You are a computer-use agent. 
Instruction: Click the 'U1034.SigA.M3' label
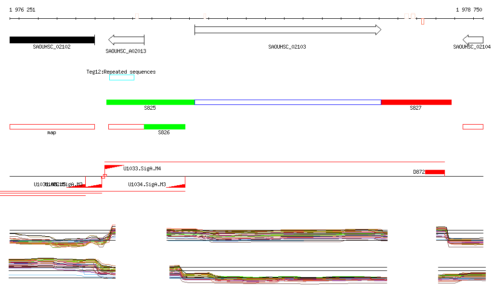147,184
